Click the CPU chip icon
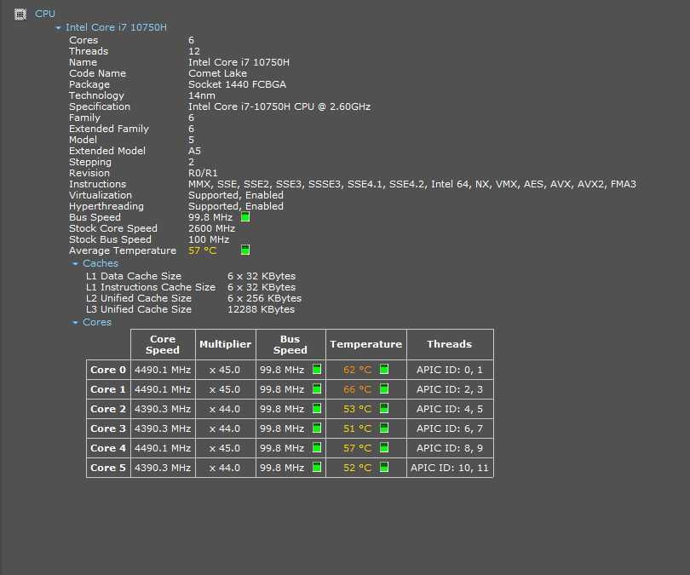Image resolution: width=690 pixels, height=575 pixels. [20, 14]
